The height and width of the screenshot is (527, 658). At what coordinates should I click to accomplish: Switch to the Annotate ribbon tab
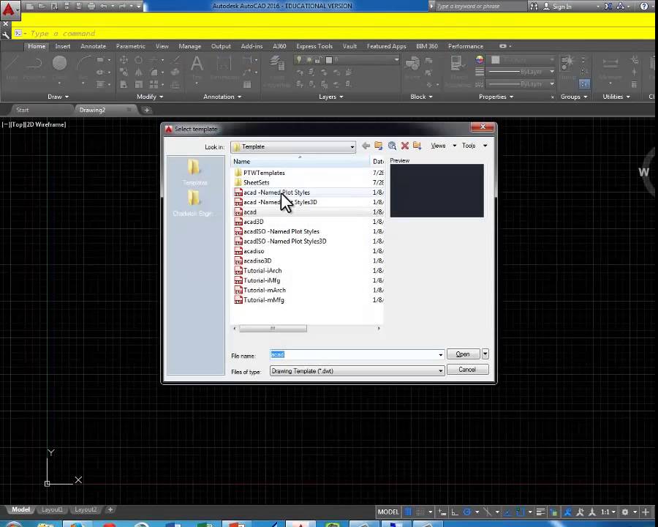[93, 46]
